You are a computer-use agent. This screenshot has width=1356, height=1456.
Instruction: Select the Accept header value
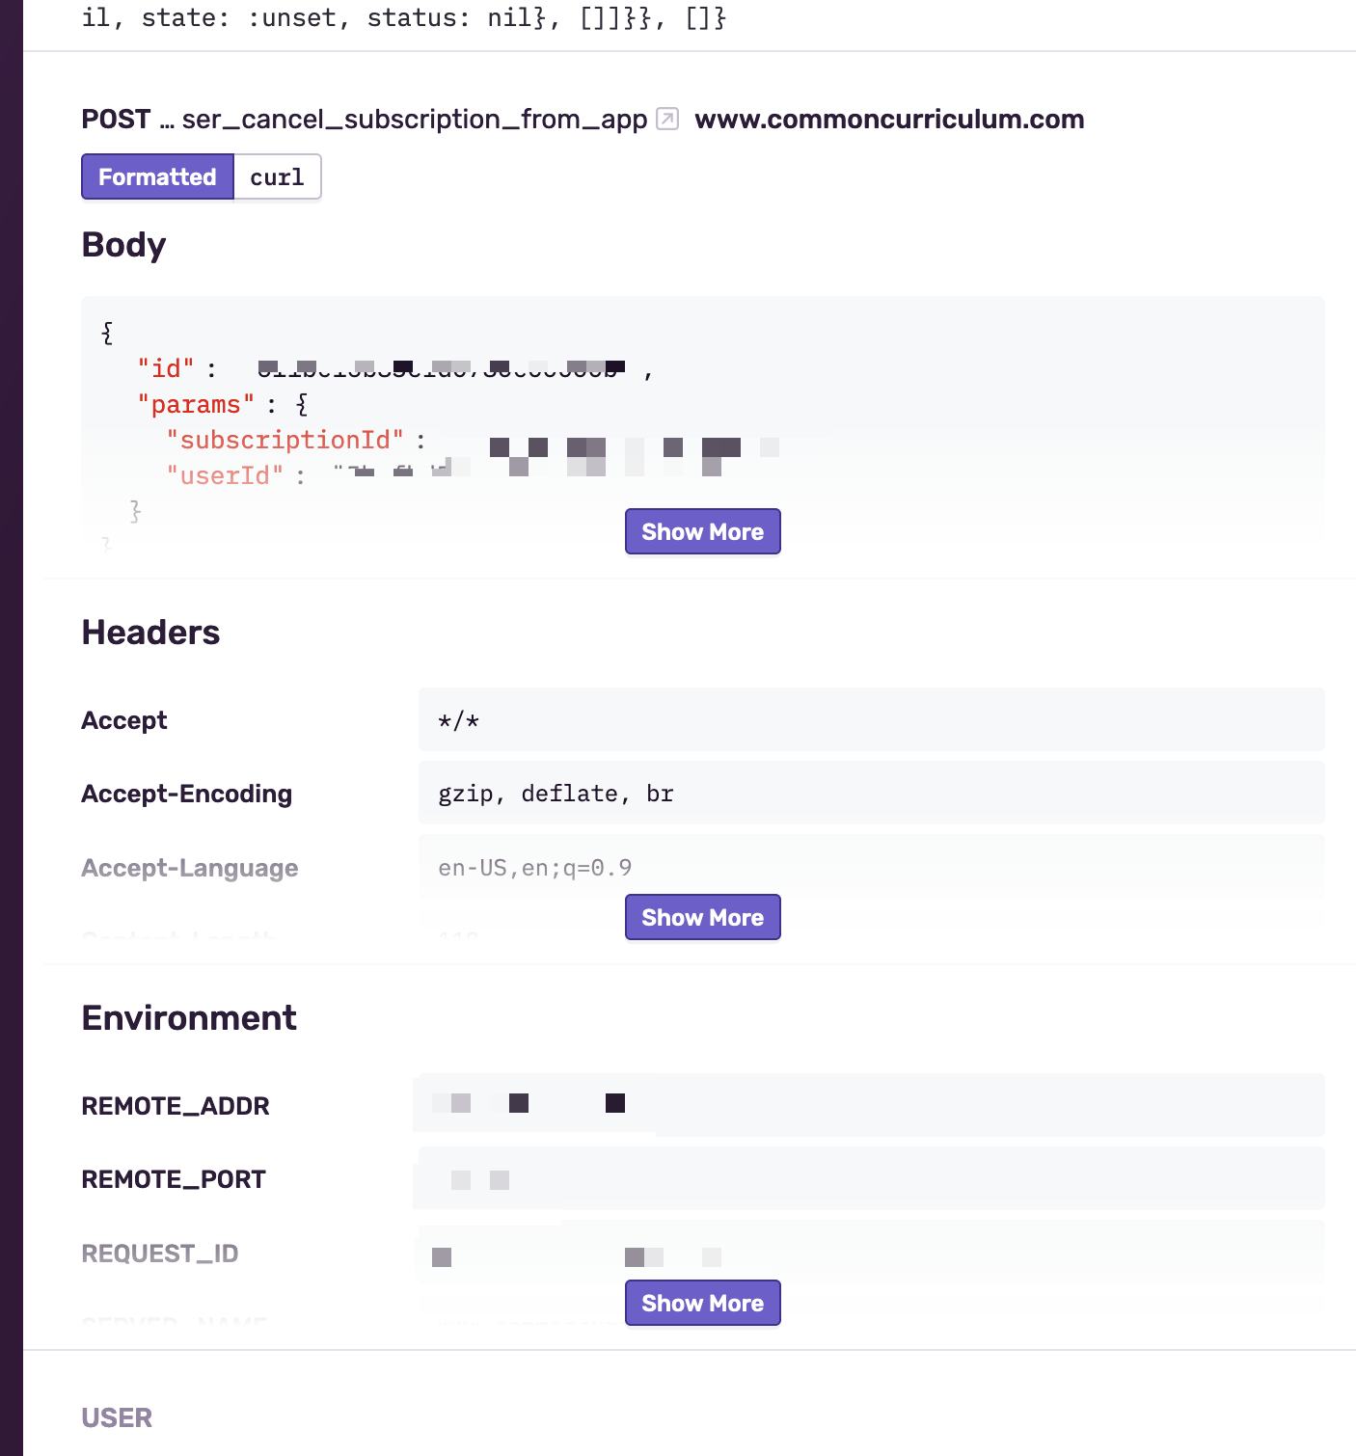coord(460,719)
